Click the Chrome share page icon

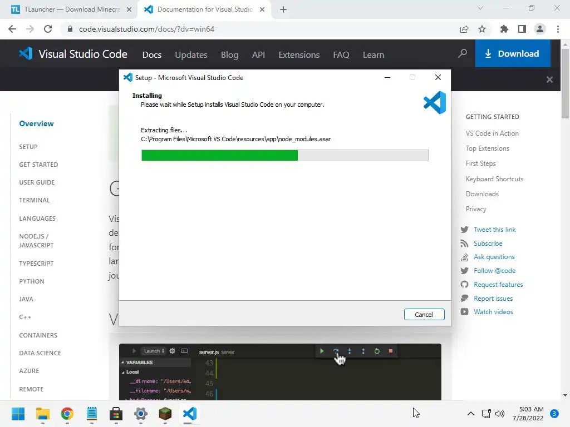click(x=464, y=29)
